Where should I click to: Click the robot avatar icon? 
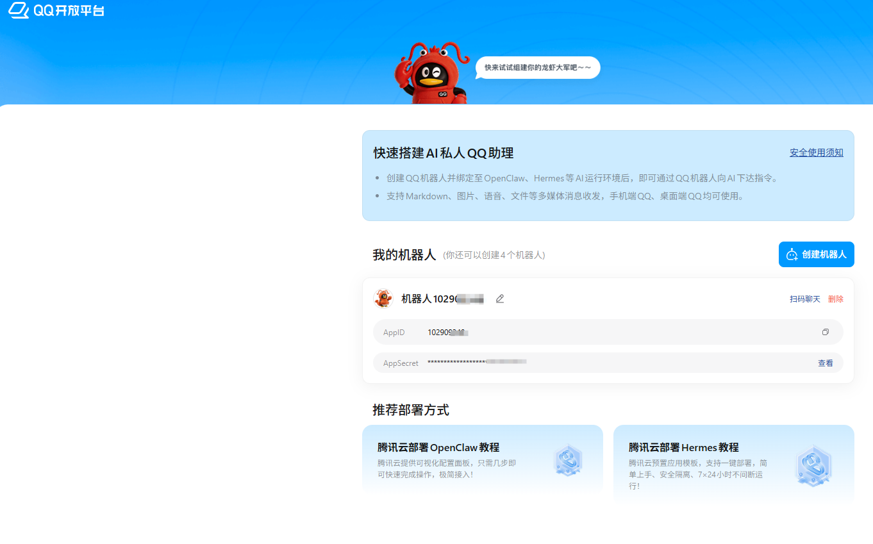[383, 299]
